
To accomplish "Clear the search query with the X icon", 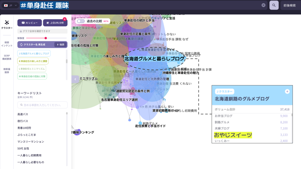I will (x=263, y=5).
